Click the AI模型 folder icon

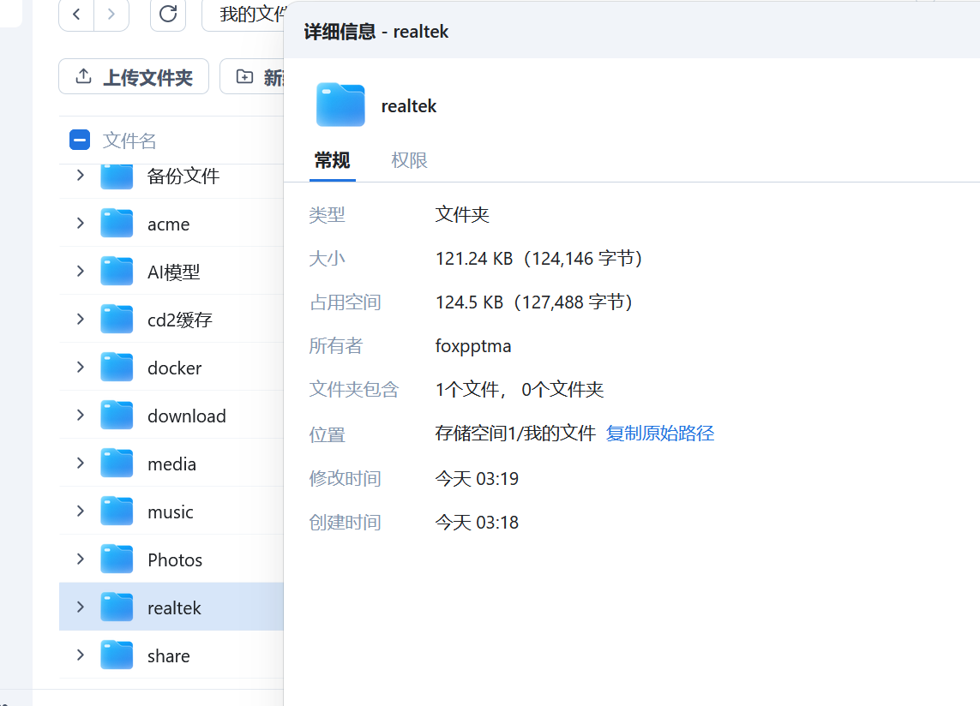[x=117, y=271]
